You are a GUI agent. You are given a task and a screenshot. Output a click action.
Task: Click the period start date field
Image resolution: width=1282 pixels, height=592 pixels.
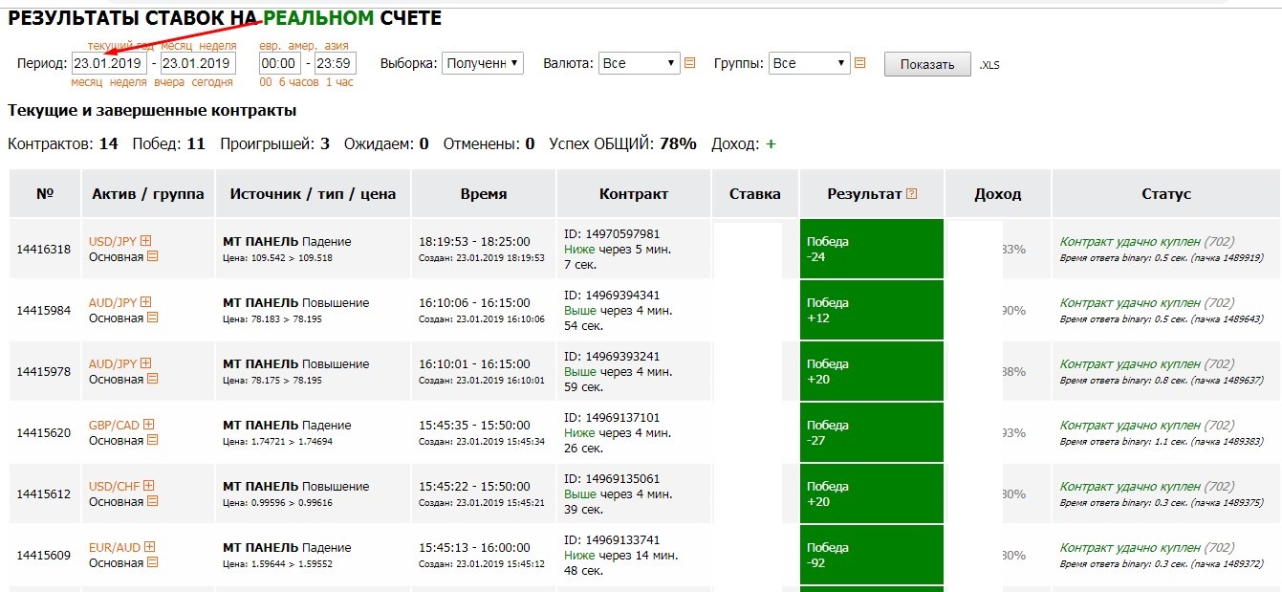[109, 63]
